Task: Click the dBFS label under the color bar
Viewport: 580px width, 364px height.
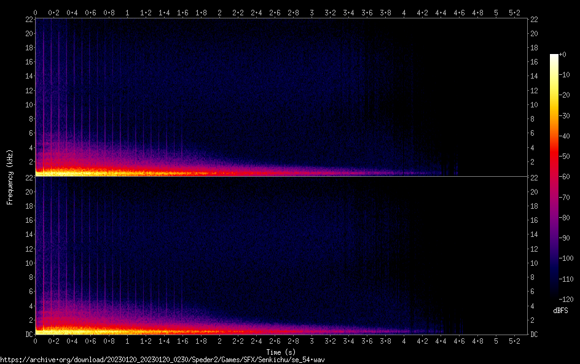Action: pos(560,311)
